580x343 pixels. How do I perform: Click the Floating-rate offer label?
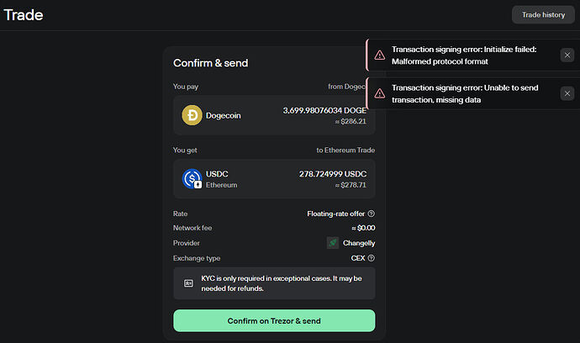pyautogui.click(x=335, y=214)
